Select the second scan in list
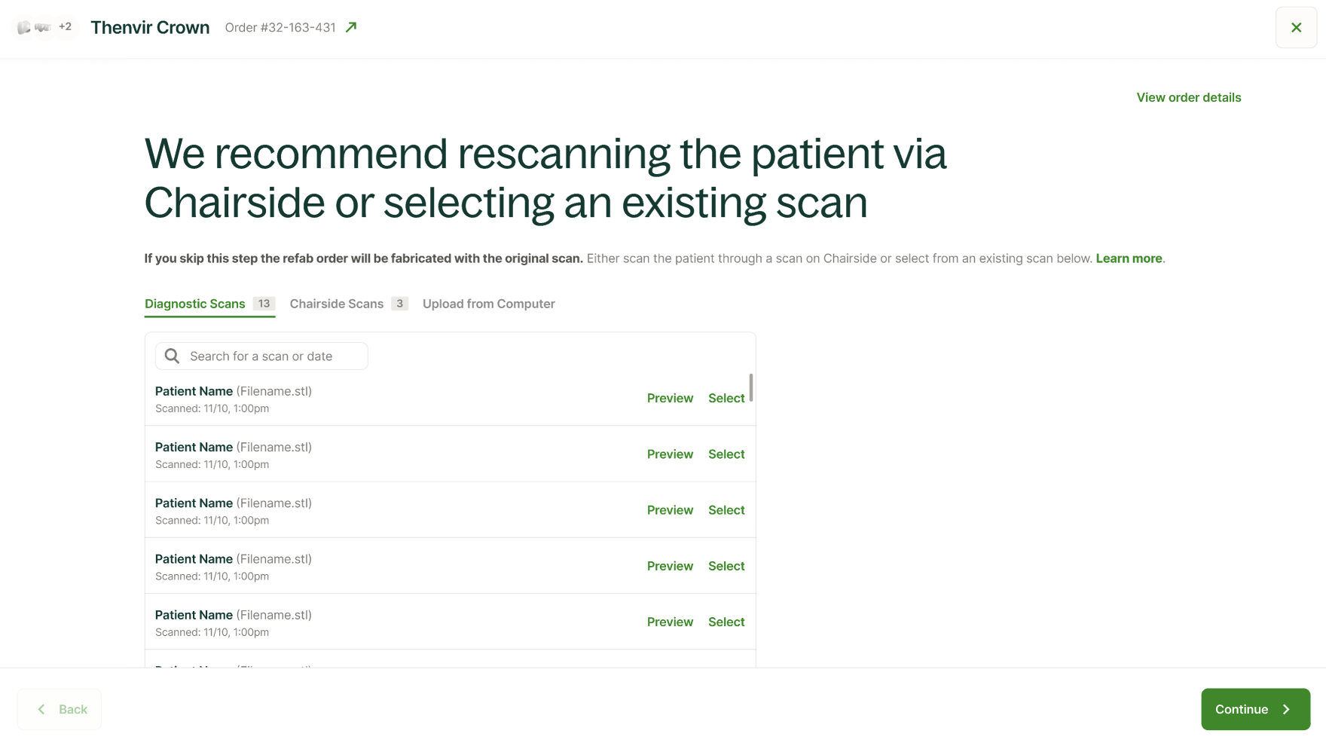The width and height of the screenshot is (1326, 746). pos(726,454)
